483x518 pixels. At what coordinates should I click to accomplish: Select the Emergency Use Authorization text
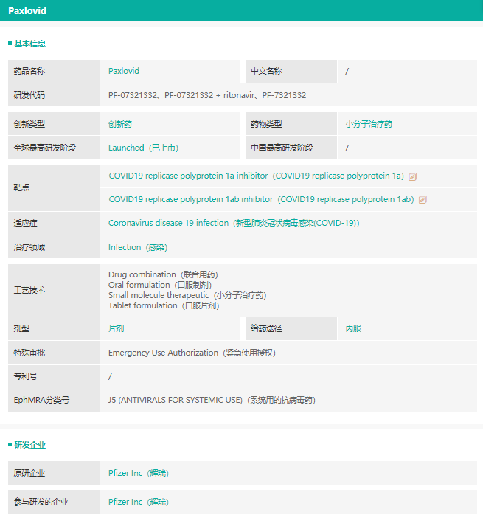pos(192,353)
